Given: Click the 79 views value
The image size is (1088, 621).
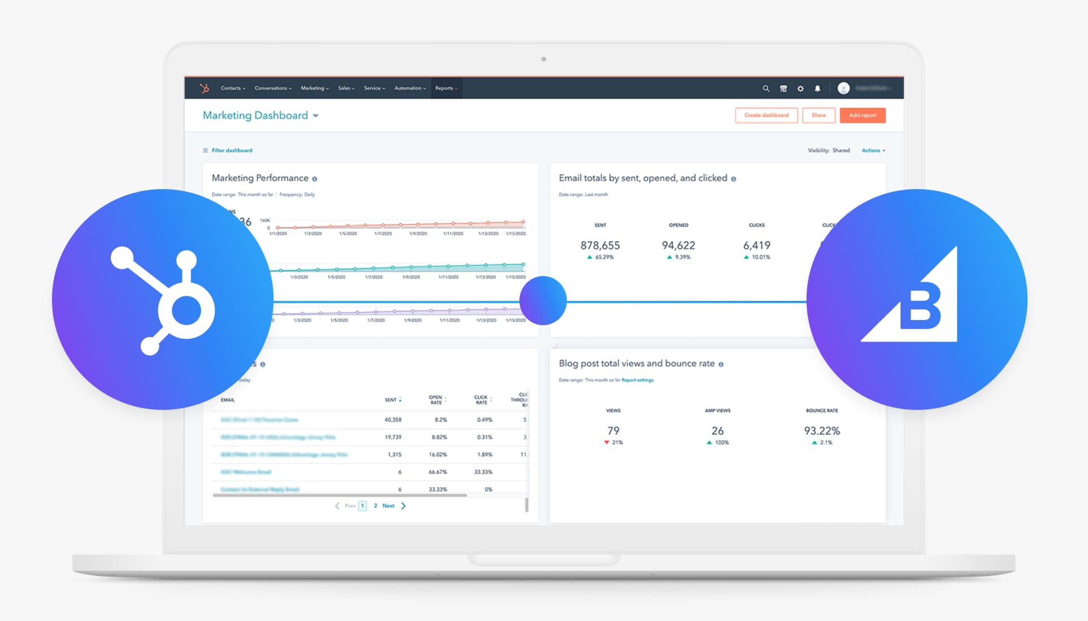Looking at the screenshot, I should (x=613, y=431).
